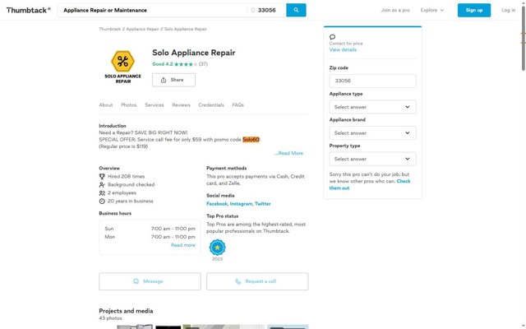
Task: Go to the Reviews tab
Action: (x=181, y=105)
